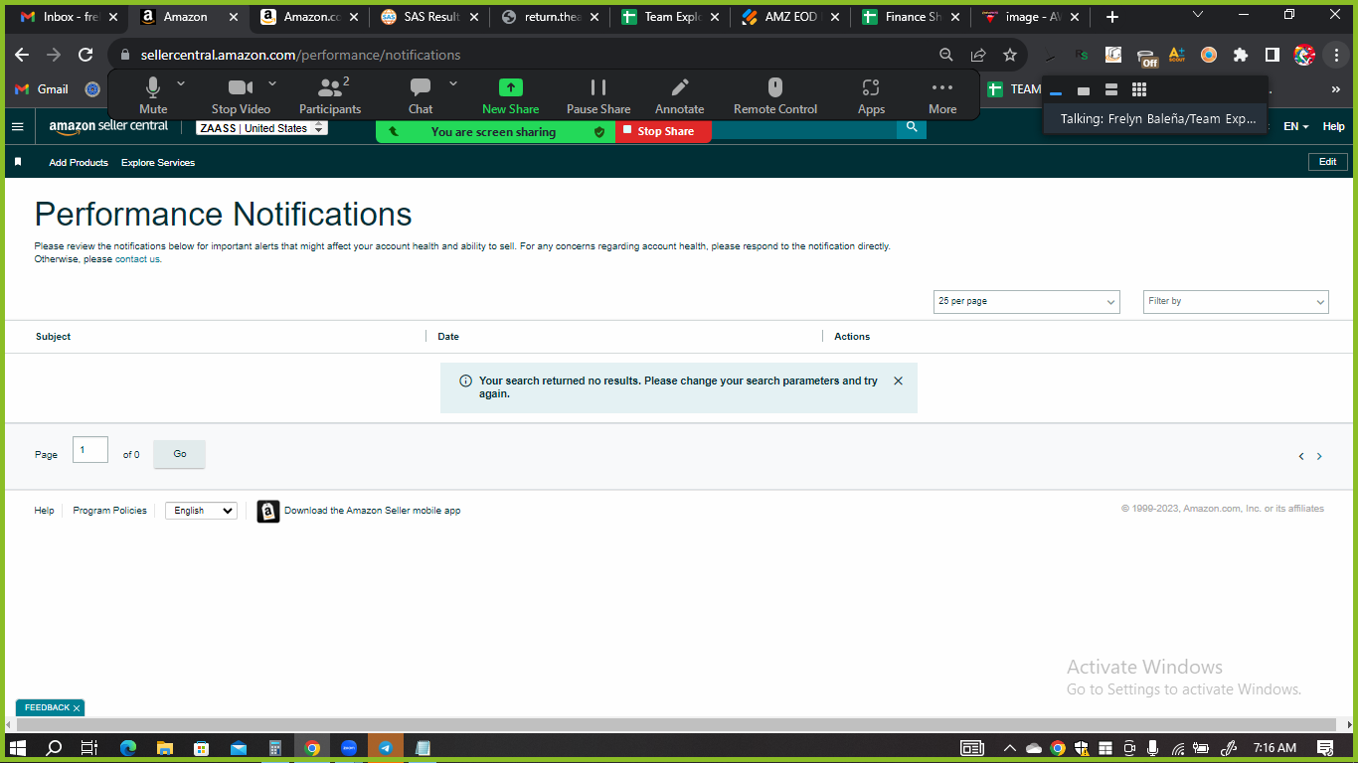Click the address bar URL
The width and height of the screenshot is (1358, 763).
point(300,55)
